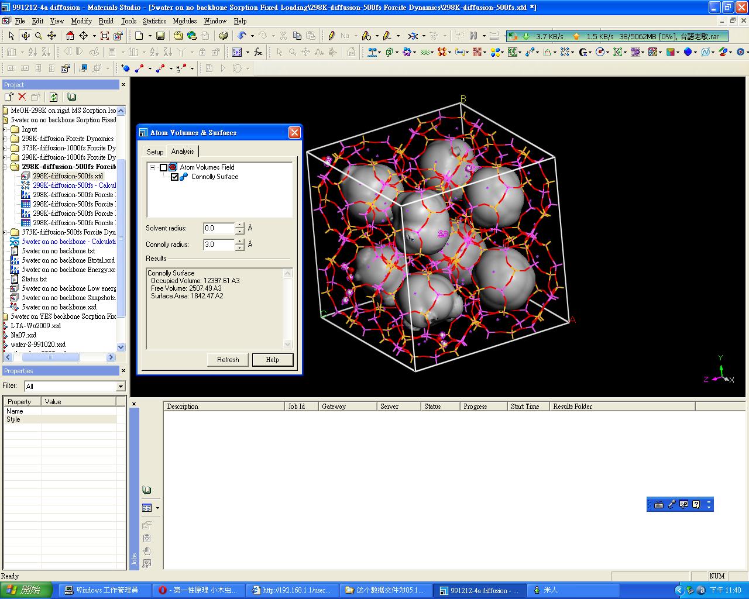Screen dimensions: 749x599
Task: Open the Properties Filter dropdown
Action: pyautogui.click(x=121, y=387)
